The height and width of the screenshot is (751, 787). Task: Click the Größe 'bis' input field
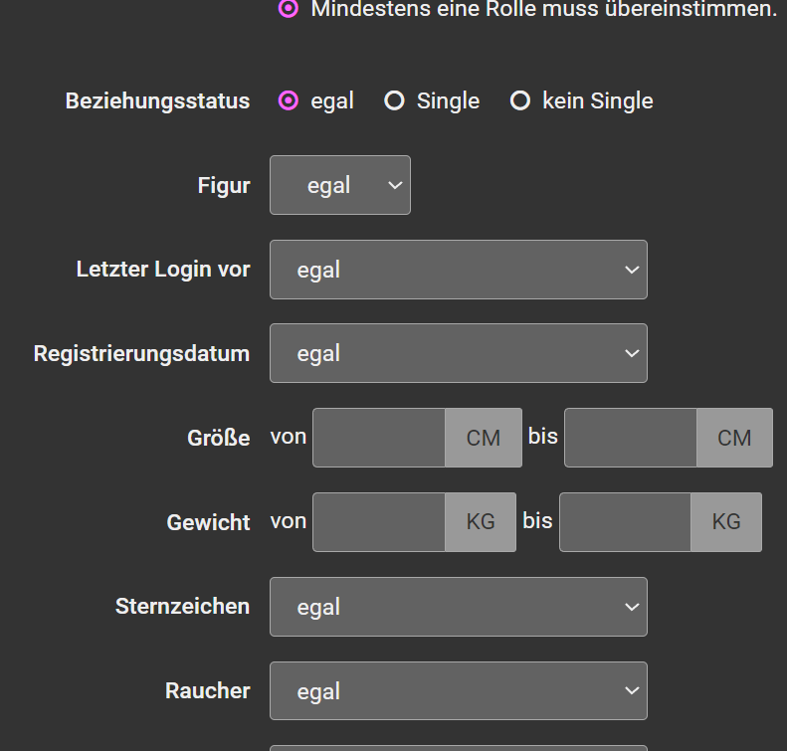[631, 438]
